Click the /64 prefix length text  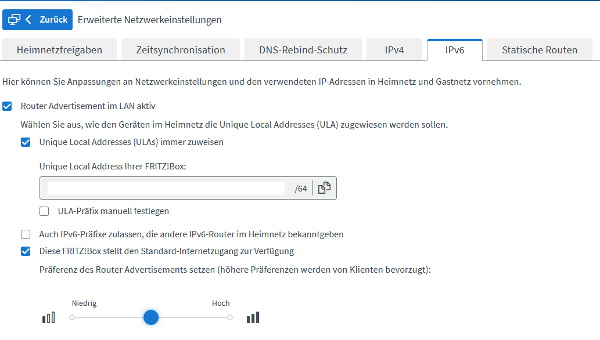pos(301,189)
